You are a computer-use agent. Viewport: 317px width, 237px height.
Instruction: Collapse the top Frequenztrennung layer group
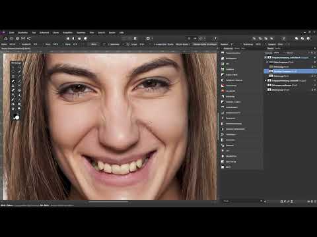point(265,57)
